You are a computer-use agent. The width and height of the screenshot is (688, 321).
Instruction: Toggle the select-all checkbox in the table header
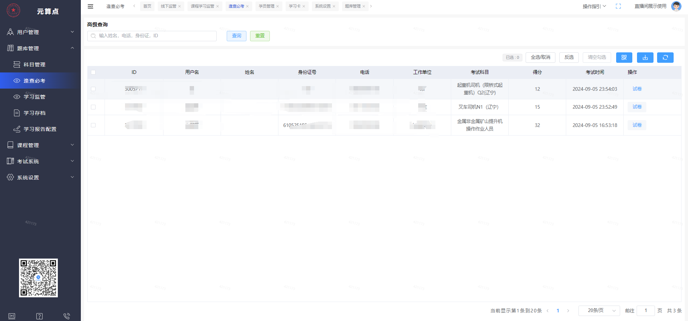[x=93, y=72]
